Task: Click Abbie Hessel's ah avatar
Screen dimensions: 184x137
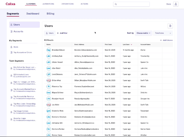Action: [49, 62]
